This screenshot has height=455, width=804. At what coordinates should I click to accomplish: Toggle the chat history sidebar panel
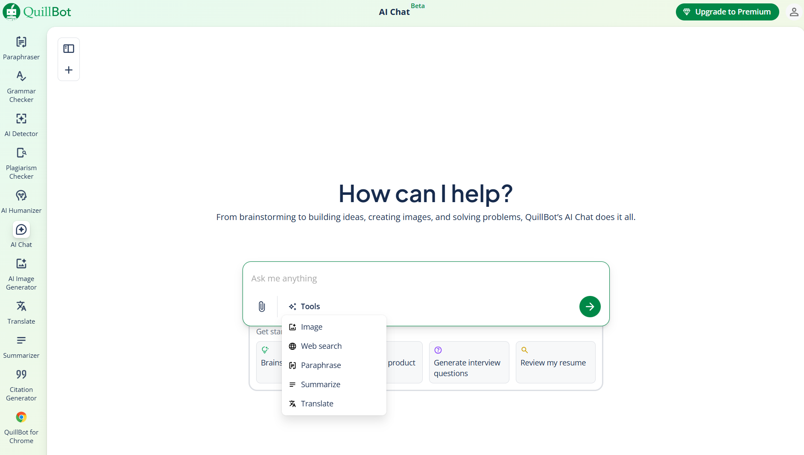click(x=69, y=49)
